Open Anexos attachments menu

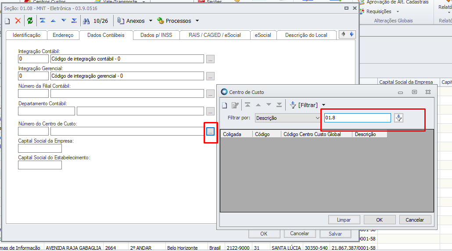[135, 21]
